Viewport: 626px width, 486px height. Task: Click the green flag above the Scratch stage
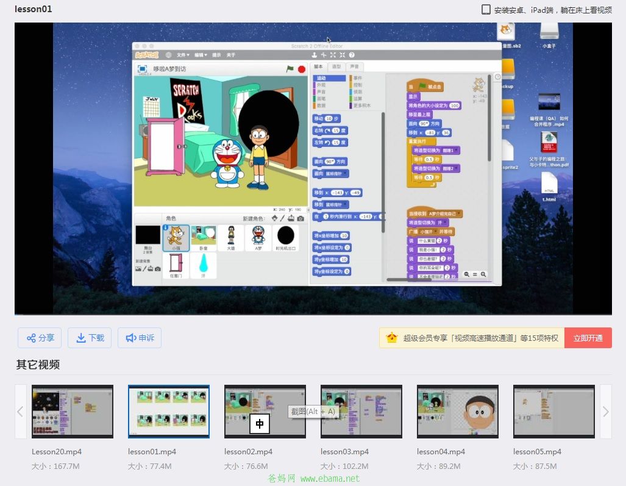point(290,69)
